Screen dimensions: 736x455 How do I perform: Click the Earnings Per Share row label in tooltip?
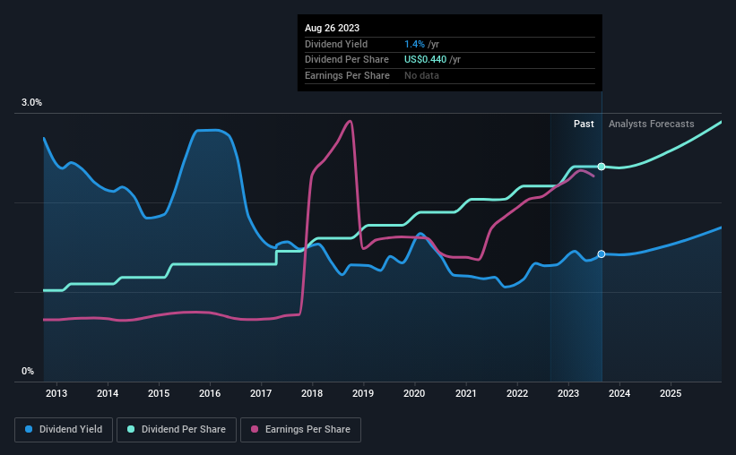click(x=347, y=75)
